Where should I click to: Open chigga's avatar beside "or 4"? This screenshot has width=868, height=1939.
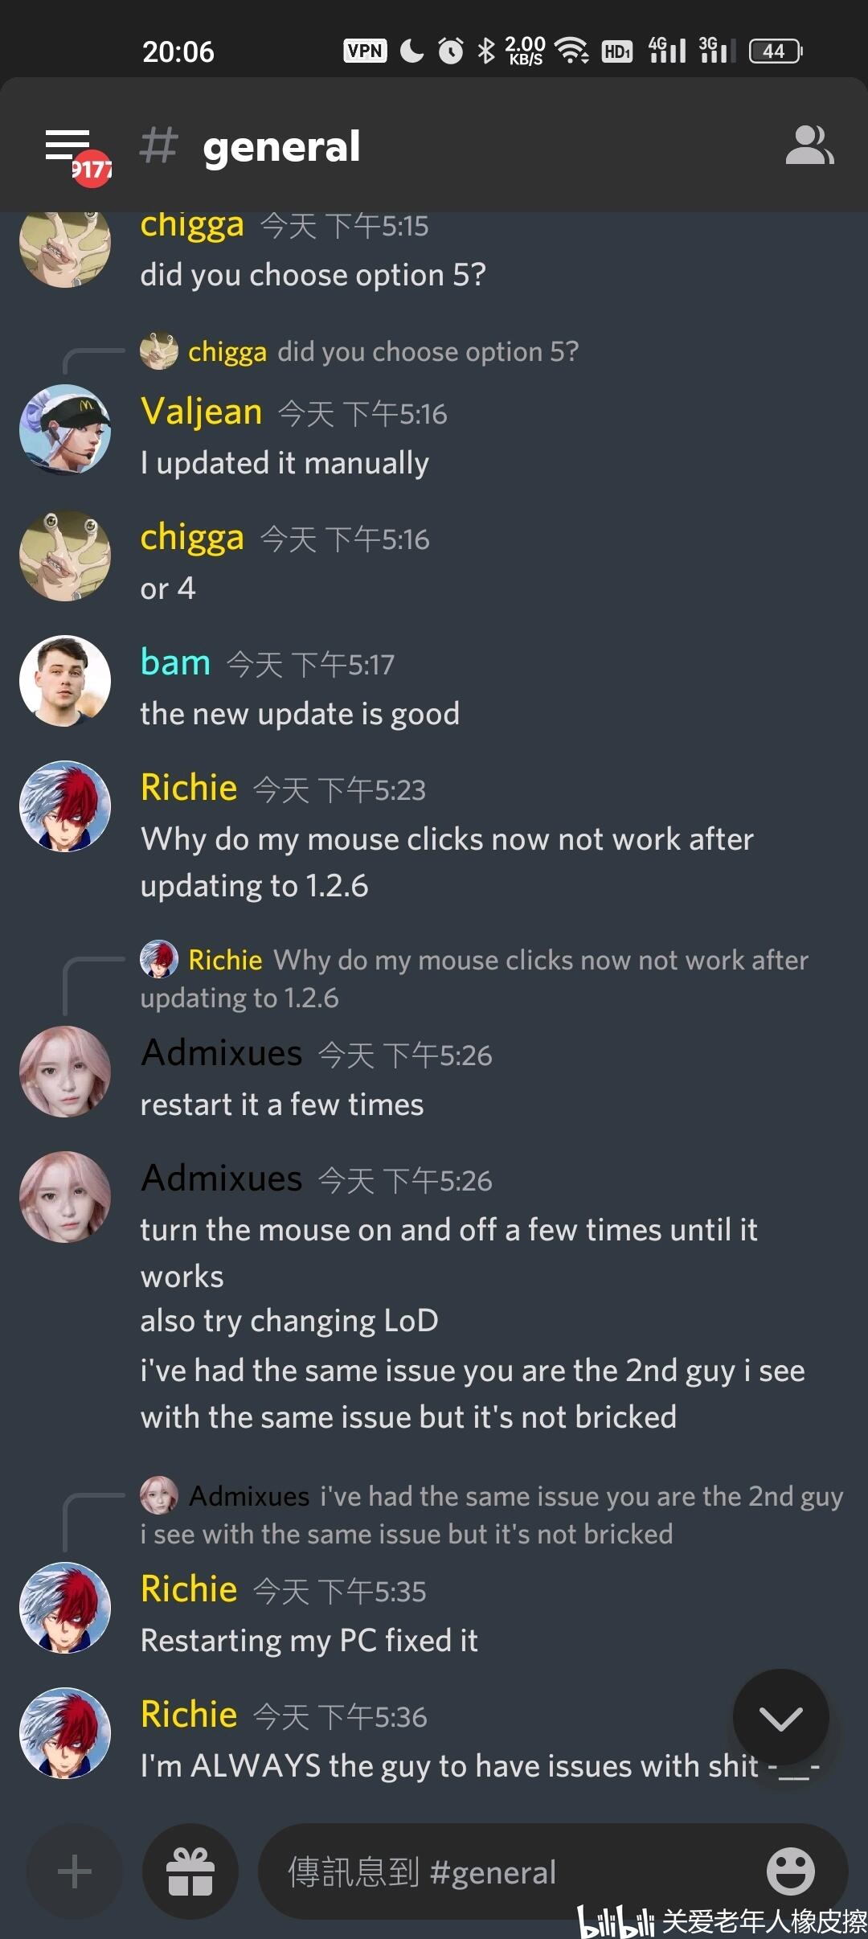point(65,555)
